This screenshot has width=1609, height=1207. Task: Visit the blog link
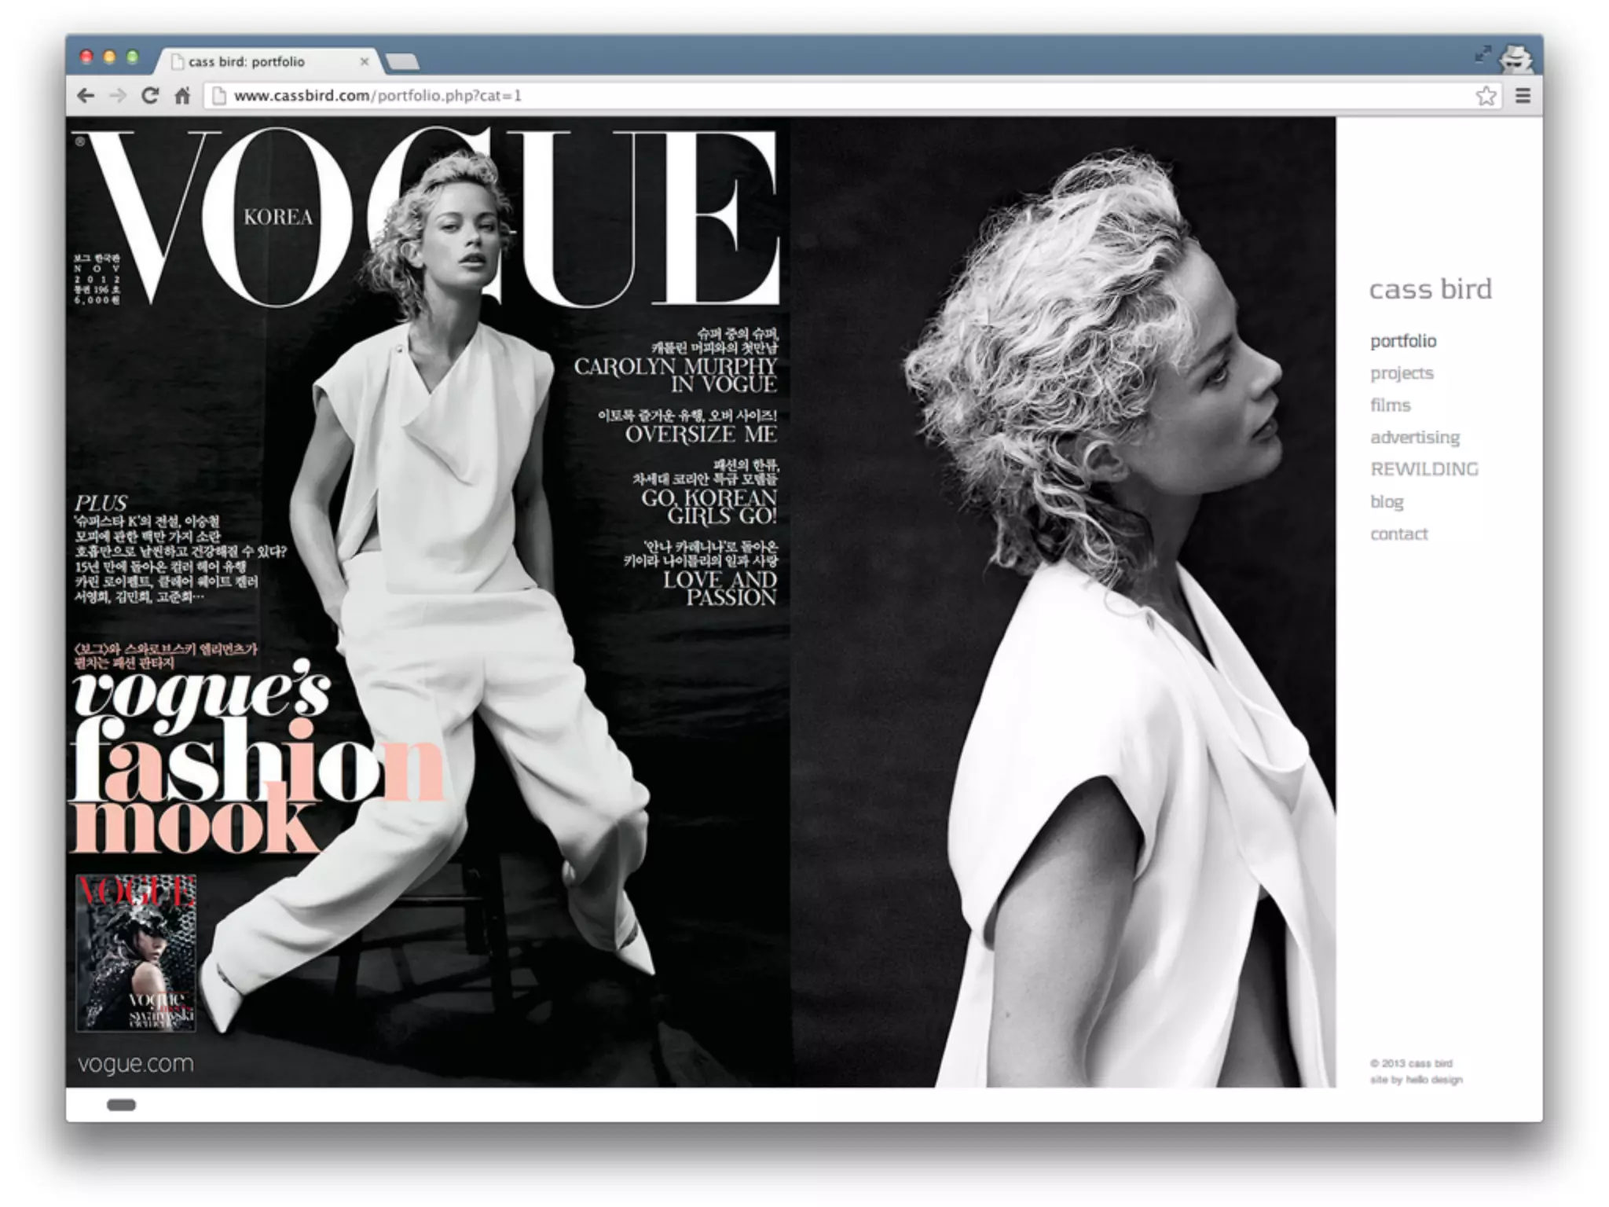coord(1387,501)
